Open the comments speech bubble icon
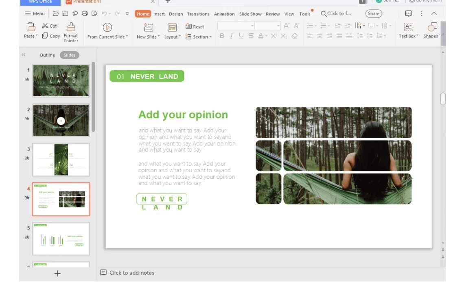464x282 pixels. pyautogui.click(x=408, y=13)
